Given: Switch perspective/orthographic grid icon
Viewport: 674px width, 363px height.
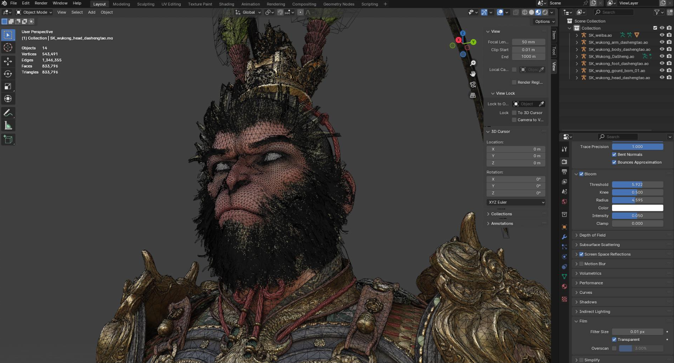Looking at the screenshot, I should 473,95.
